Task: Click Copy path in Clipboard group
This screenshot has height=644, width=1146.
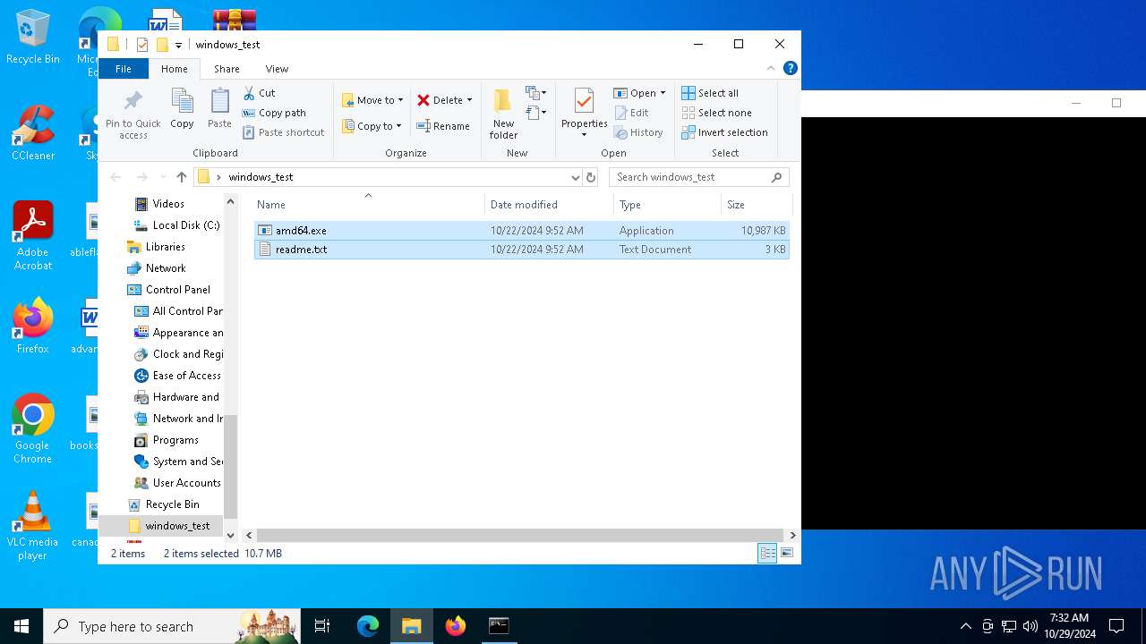Action: coord(275,113)
